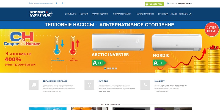Select the first slider indicator dot
The height and width of the screenshot is (110, 220).
[105, 68]
